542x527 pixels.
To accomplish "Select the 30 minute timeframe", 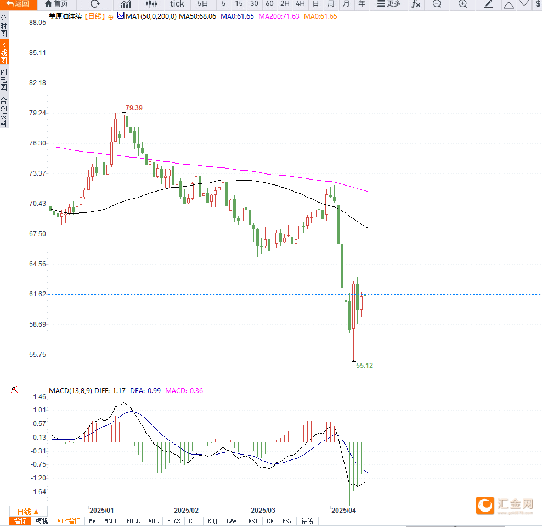I will coord(254,4).
